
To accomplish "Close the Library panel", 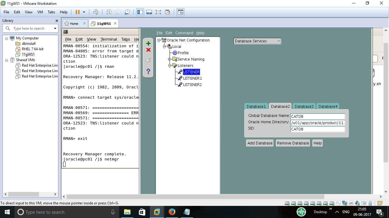I will [x=57, y=21].
